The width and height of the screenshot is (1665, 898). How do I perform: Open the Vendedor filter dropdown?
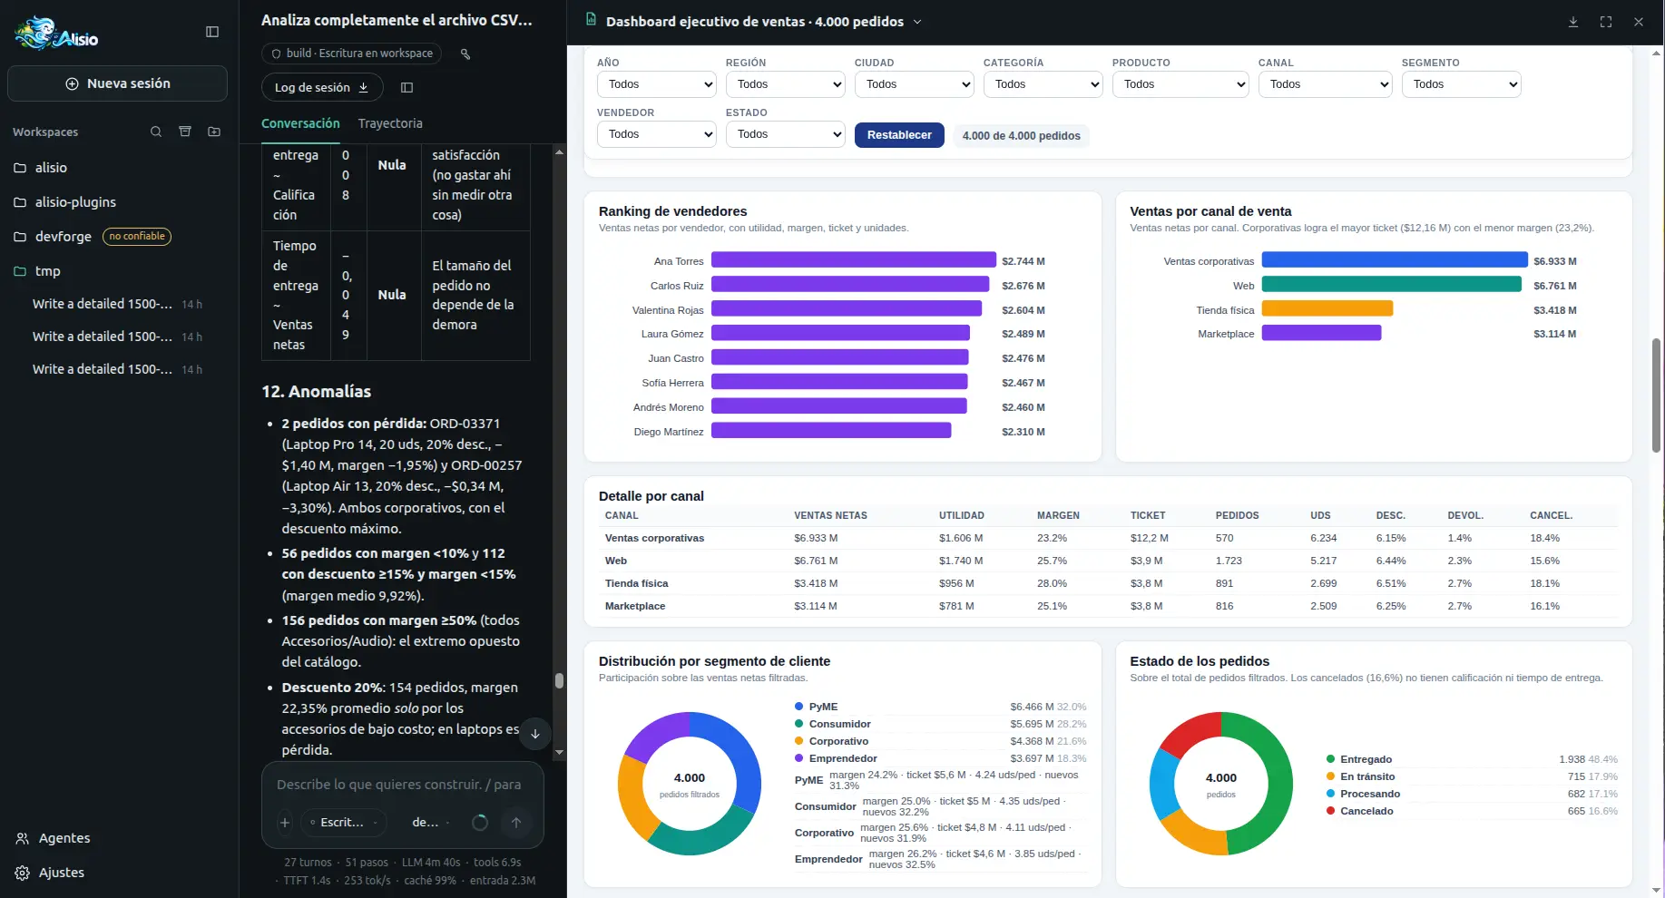(657, 134)
